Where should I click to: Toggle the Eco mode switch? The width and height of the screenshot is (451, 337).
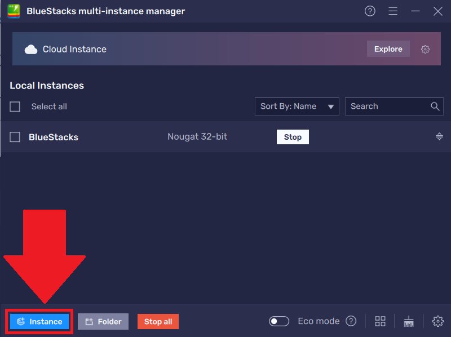(x=278, y=321)
